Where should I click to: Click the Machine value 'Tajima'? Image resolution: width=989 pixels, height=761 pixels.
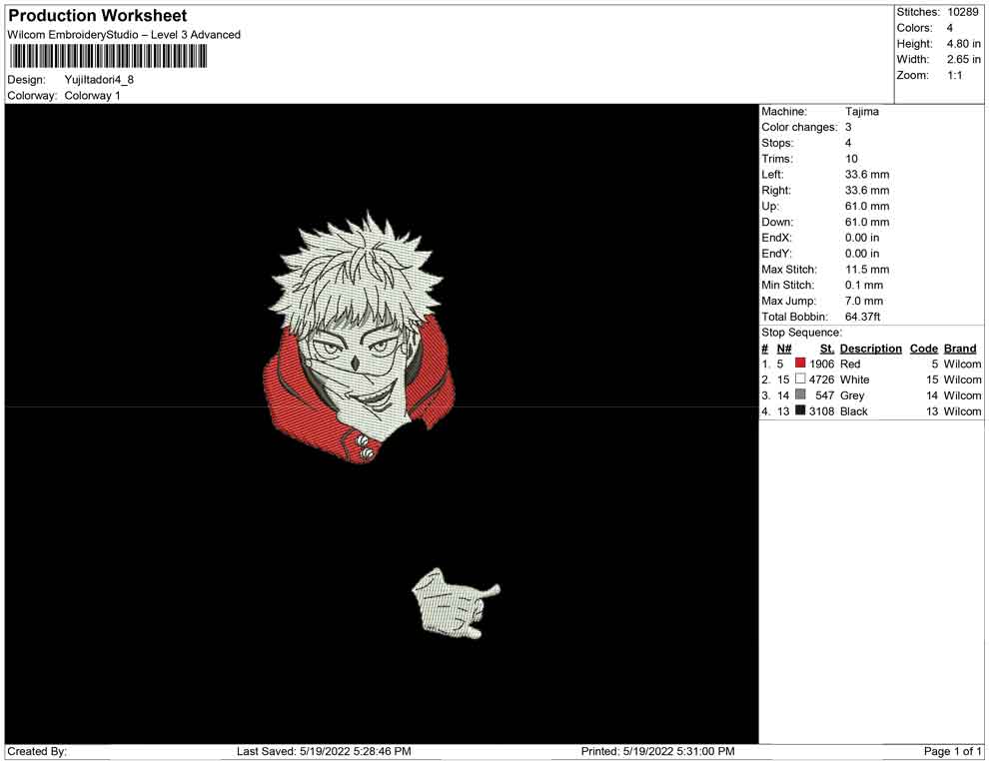click(x=861, y=112)
